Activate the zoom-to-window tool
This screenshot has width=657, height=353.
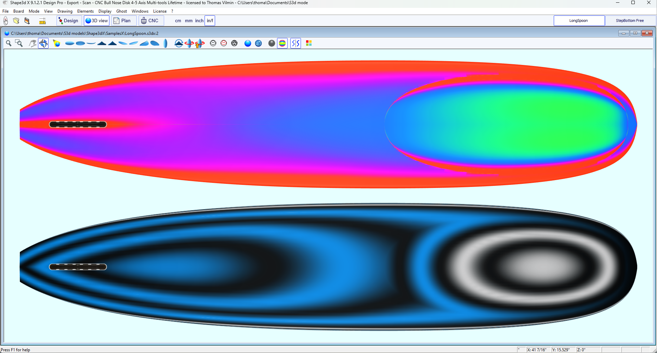pyautogui.click(x=19, y=43)
